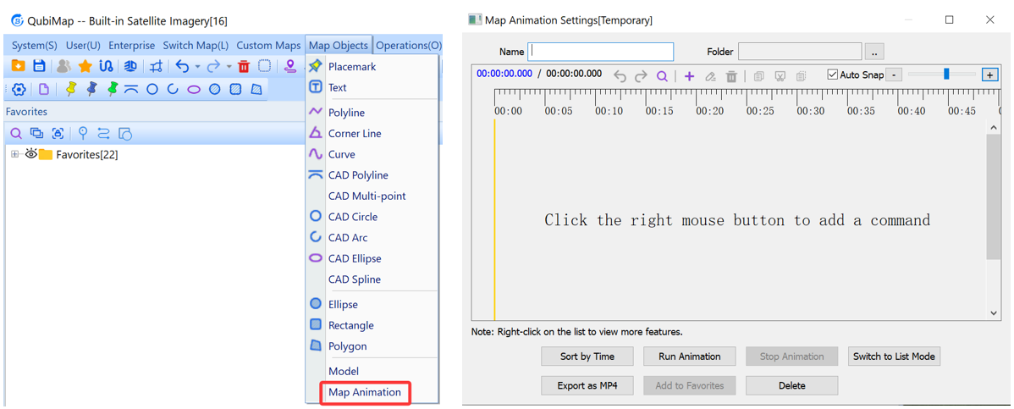Click the timeline zoom out minus button
1014x409 pixels.
tap(894, 75)
